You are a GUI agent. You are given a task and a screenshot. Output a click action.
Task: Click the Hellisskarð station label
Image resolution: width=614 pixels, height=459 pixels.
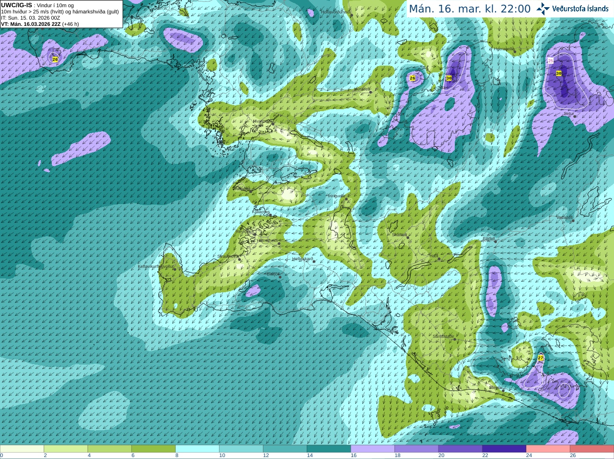tap(303, 259)
